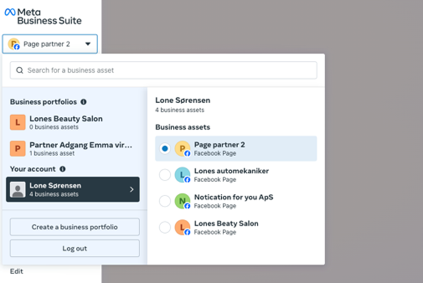Select Lones Beaty Salon radio button

click(x=165, y=227)
